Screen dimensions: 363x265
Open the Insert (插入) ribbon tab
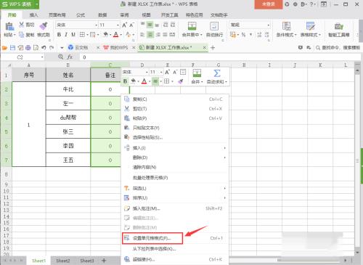point(33,15)
